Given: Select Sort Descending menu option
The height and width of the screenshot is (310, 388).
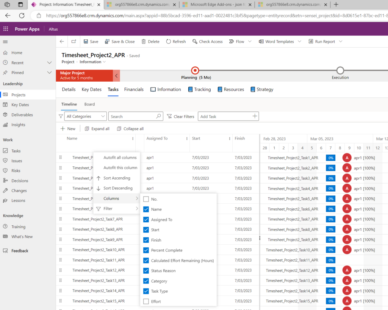Looking at the screenshot, I should coord(117,188).
